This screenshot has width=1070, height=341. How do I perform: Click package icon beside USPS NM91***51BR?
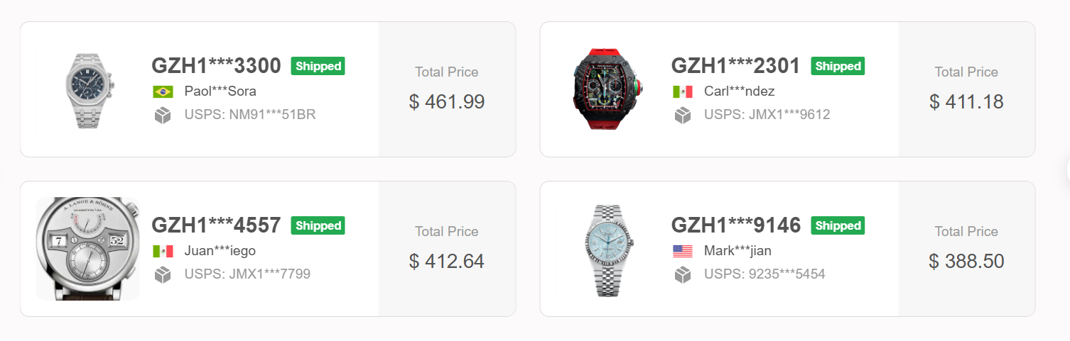pyautogui.click(x=163, y=115)
